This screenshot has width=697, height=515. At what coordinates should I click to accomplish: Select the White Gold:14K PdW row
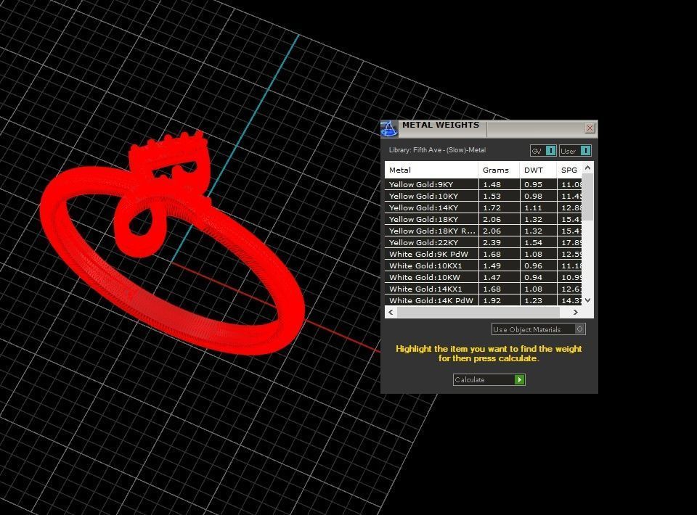[x=484, y=300]
